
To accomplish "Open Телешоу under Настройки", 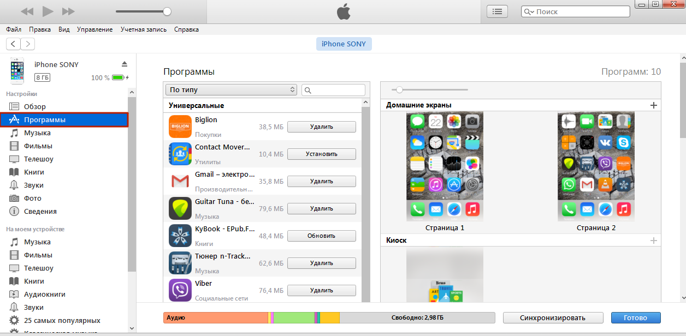I will pos(64,159).
